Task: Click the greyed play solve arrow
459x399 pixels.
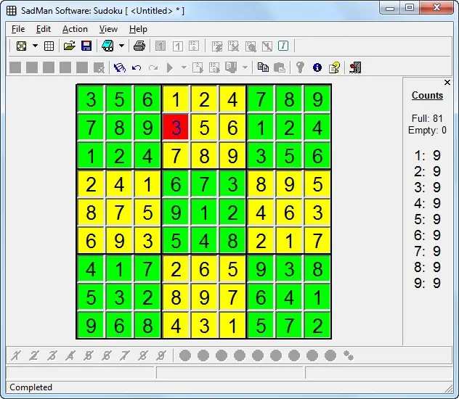Action: click(170, 67)
